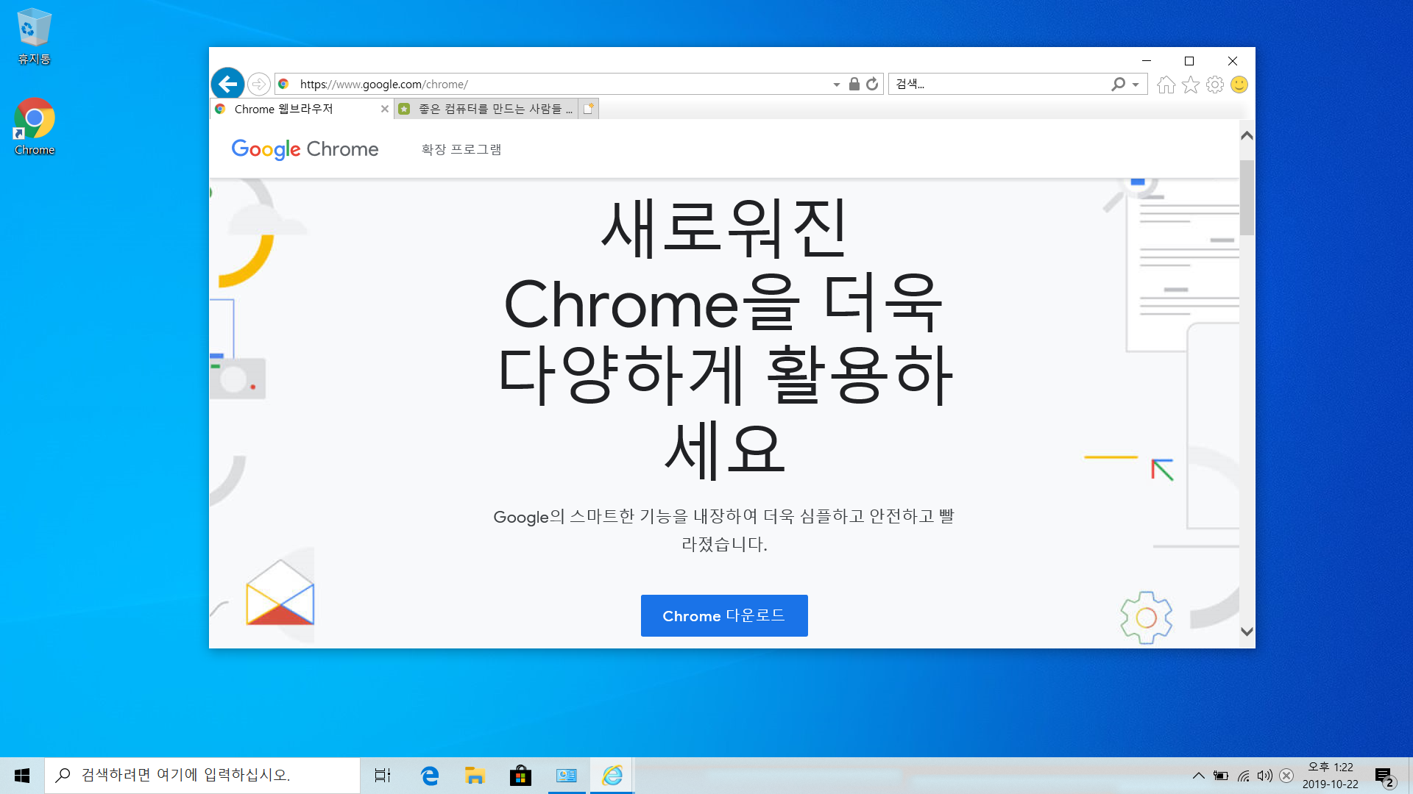This screenshot has height=794, width=1413.
Task: Maximize the Internet Explorer window
Action: (1189, 61)
